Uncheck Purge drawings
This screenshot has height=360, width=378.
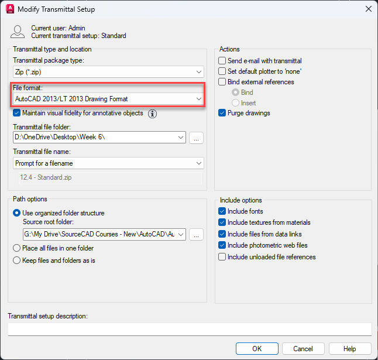click(x=244, y=113)
